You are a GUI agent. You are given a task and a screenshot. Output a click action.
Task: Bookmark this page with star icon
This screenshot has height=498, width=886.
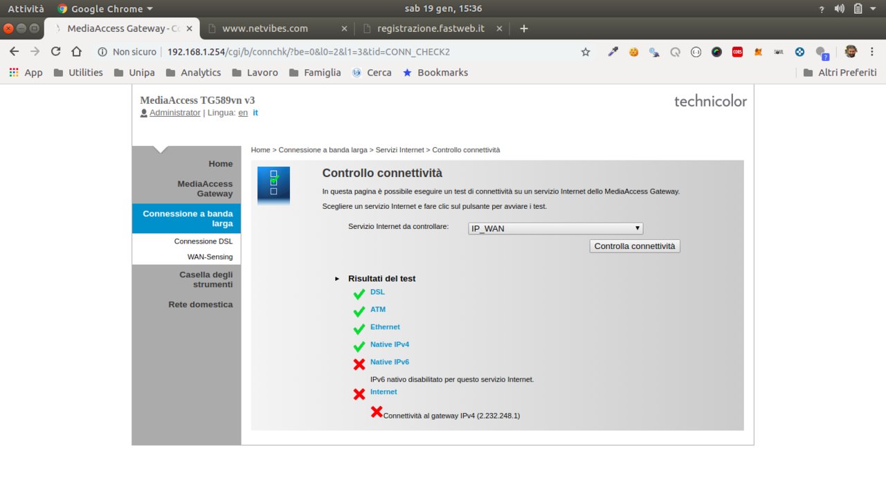coord(586,52)
